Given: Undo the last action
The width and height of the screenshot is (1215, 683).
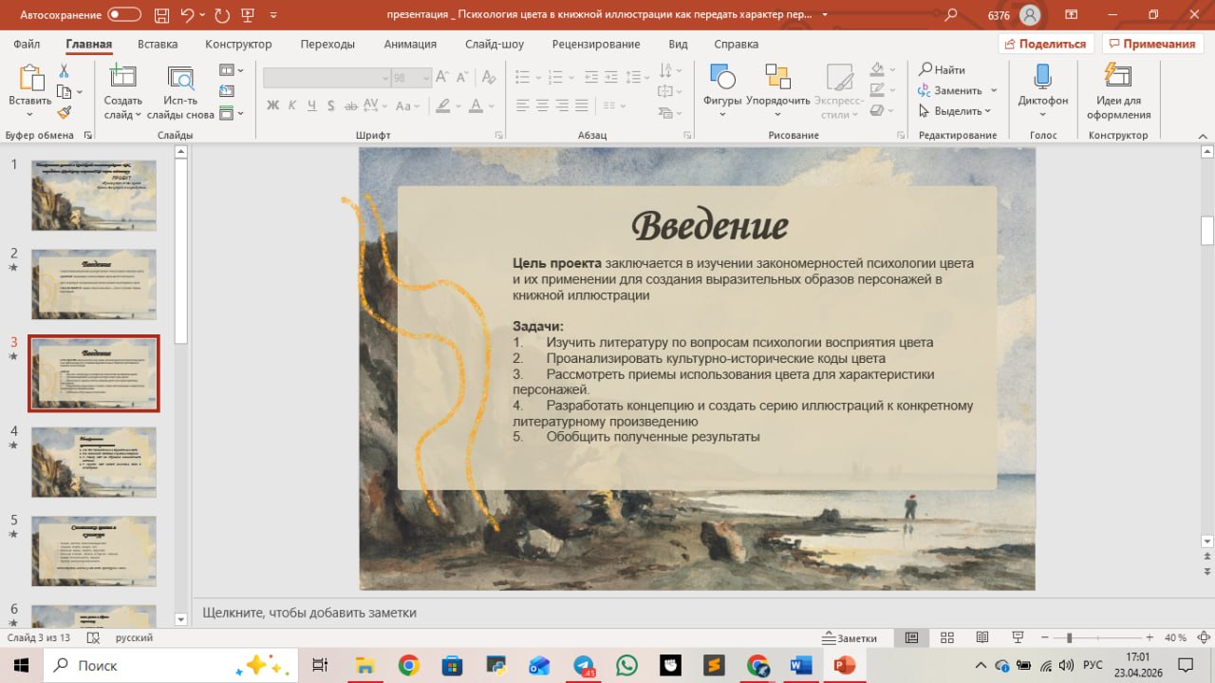Looking at the screenshot, I should tap(187, 15).
